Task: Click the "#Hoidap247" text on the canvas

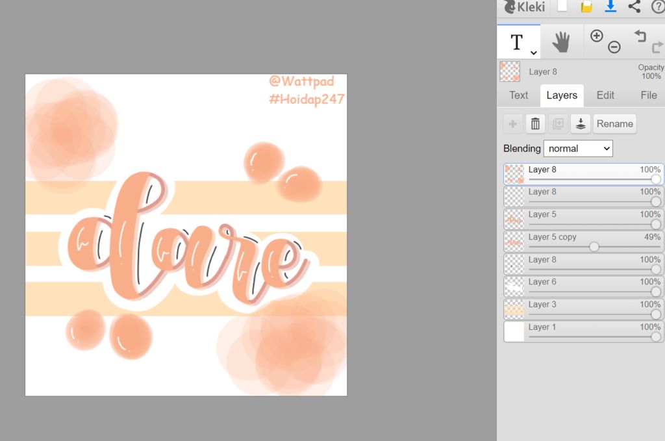Action: coord(307,99)
